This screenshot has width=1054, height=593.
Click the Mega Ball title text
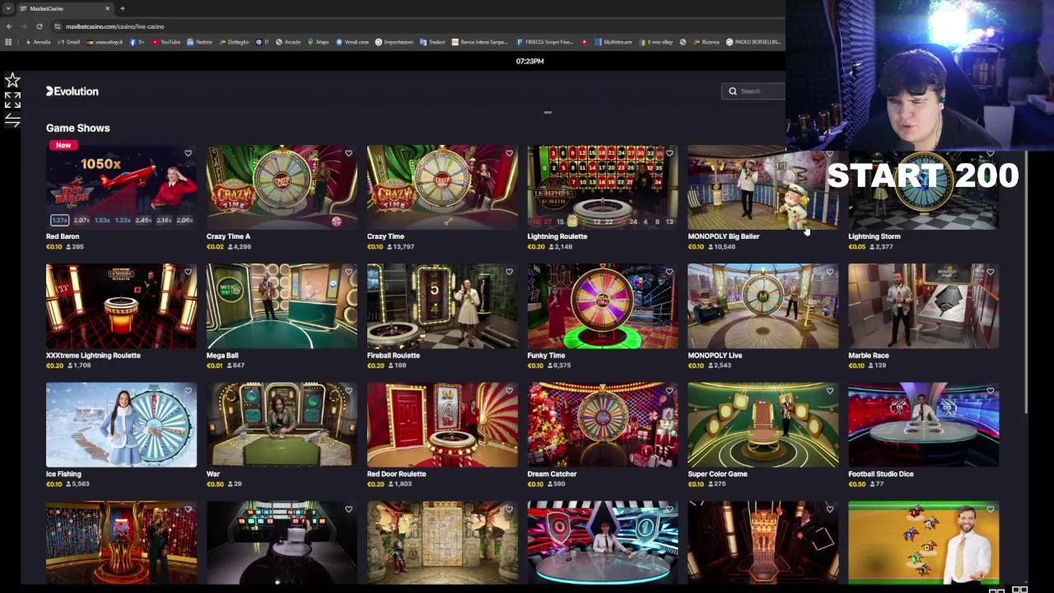(222, 355)
